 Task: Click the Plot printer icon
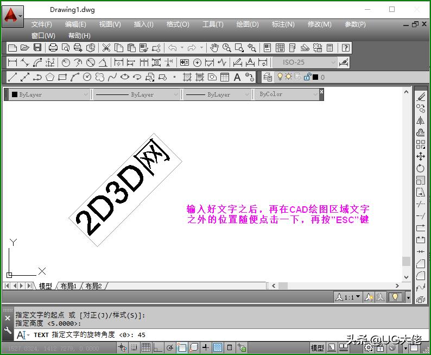53,48
